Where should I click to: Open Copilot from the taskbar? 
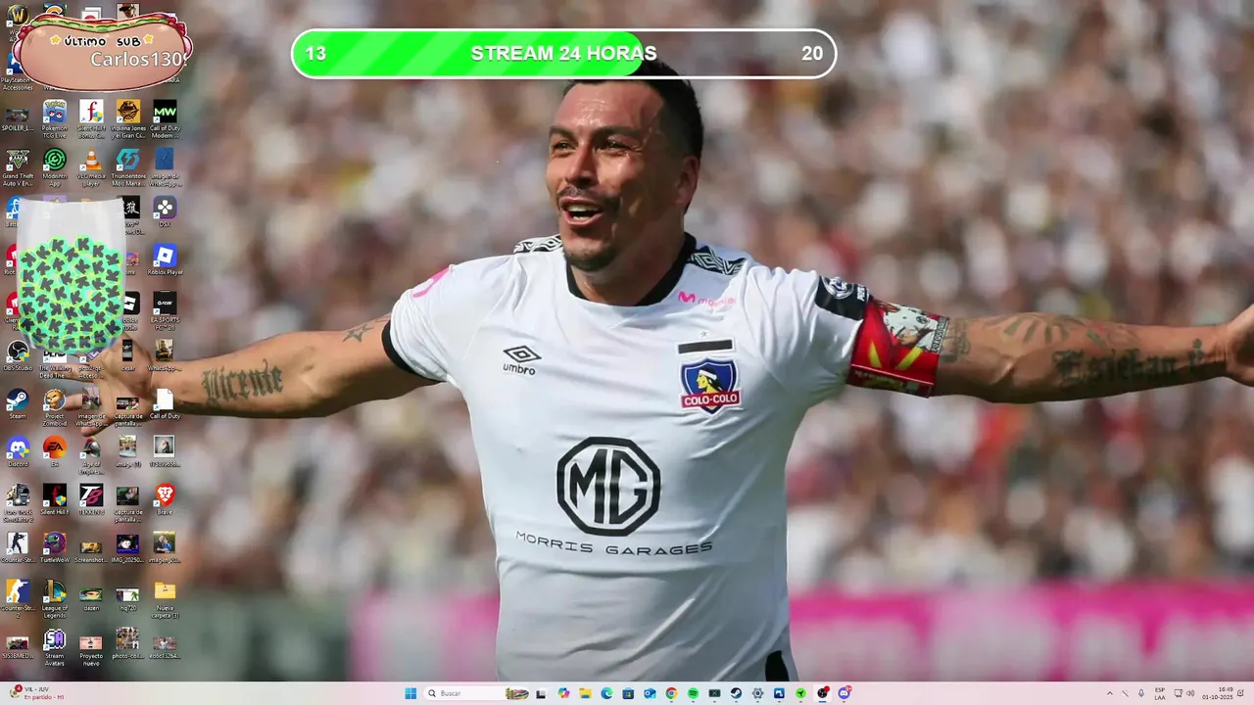563,693
